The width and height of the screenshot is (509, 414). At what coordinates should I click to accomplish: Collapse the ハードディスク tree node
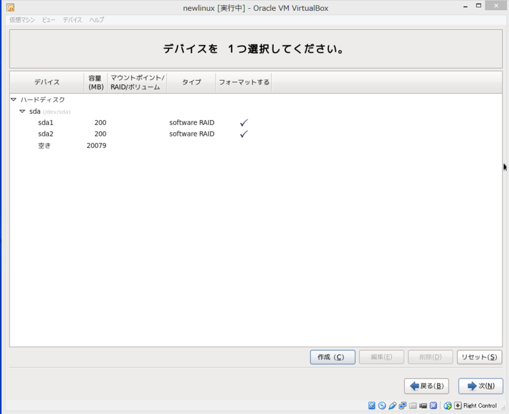point(13,100)
